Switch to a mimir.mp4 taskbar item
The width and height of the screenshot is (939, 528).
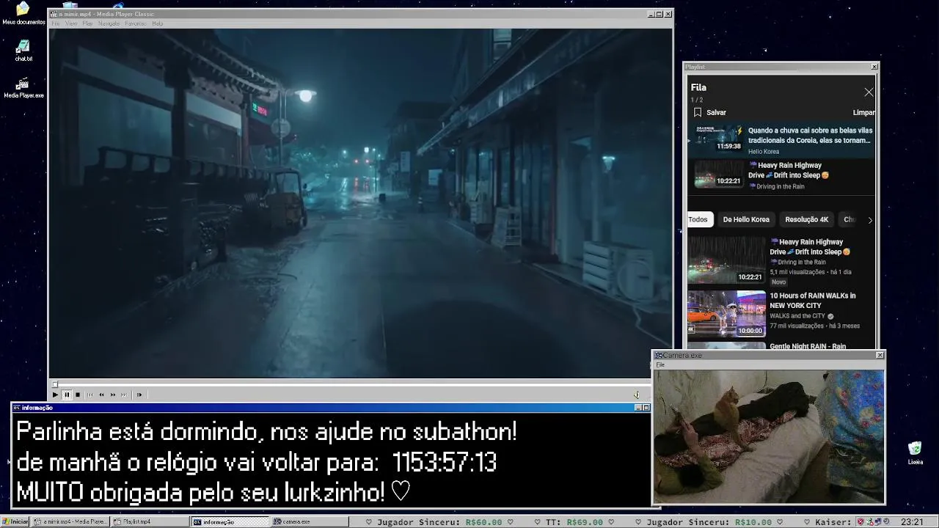(x=70, y=521)
